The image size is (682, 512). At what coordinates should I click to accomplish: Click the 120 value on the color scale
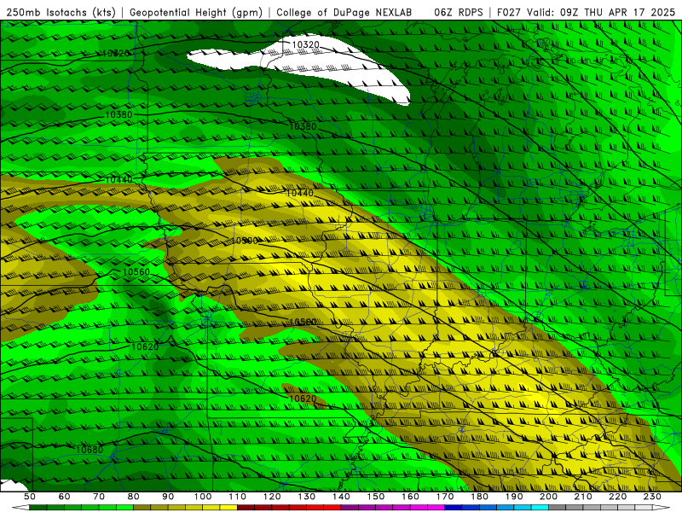(272, 497)
